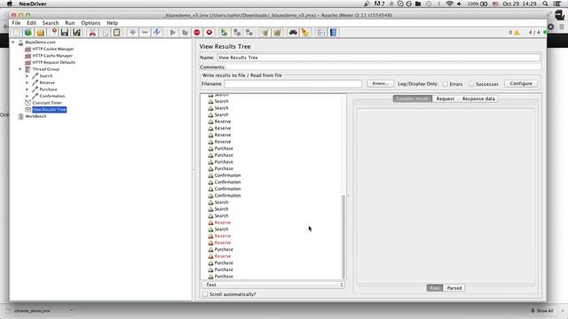Select the Parsed view tab
The width and height of the screenshot is (568, 319).
[454, 288]
